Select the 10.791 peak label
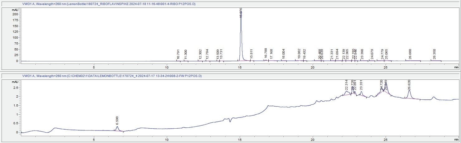Viewport: 461px width, 143px height. coord(178,55)
